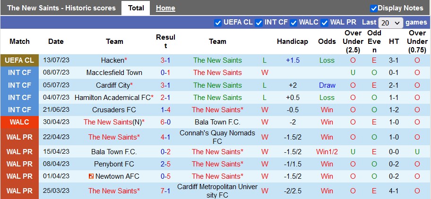
Task: Switch to the Home tab
Action: pos(165,8)
